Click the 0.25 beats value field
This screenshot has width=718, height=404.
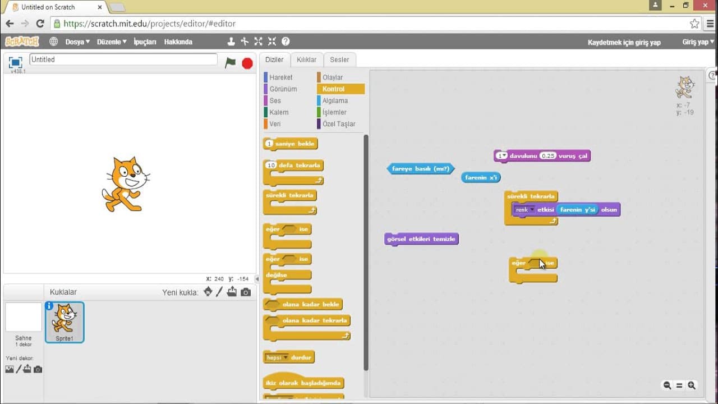(x=547, y=156)
